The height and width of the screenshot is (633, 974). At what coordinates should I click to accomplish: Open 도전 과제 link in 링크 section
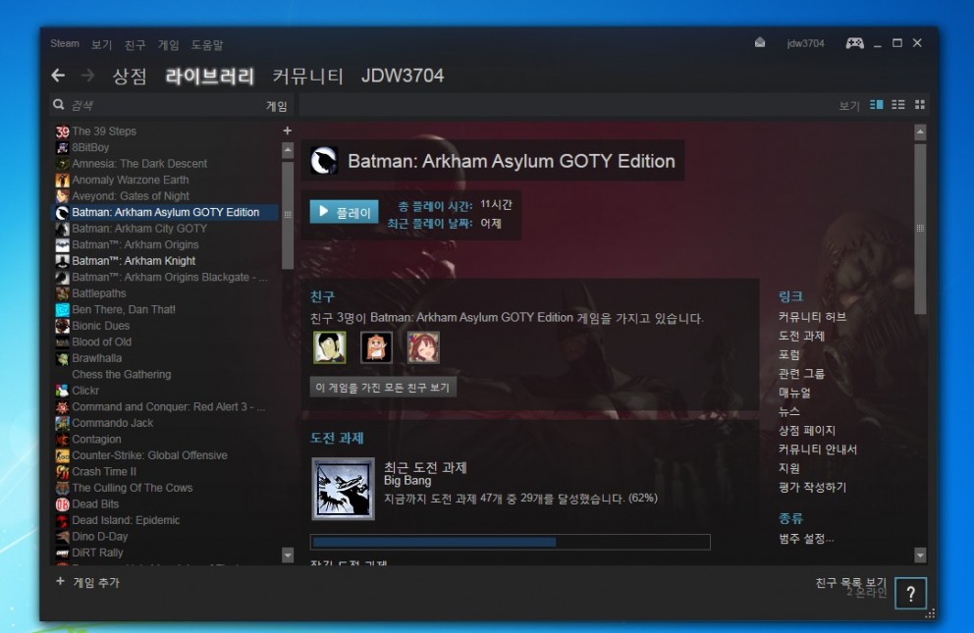point(801,336)
